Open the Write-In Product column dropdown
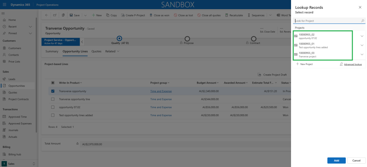This screenshot has height=167, width=367. coord(81,83)
